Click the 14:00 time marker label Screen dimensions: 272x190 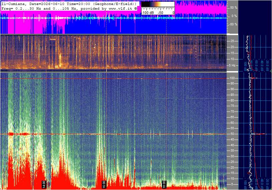(44, 184)
